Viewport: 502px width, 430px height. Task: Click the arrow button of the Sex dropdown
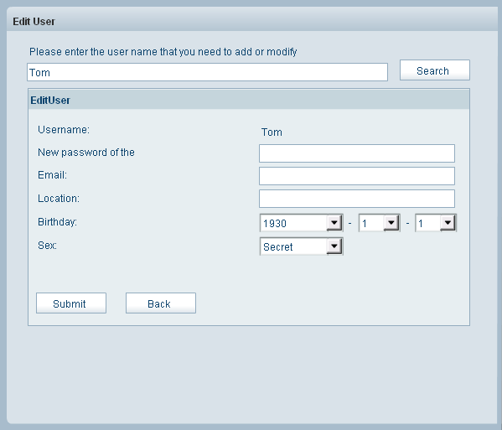click(334, 246)
